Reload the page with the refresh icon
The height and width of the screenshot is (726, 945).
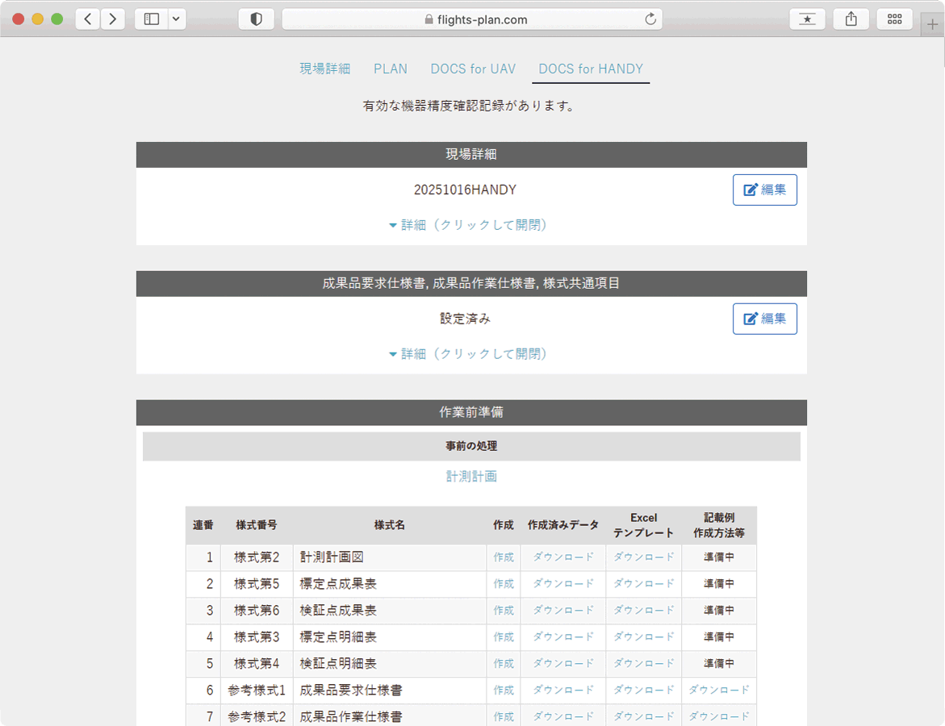[x=650, y=19]
